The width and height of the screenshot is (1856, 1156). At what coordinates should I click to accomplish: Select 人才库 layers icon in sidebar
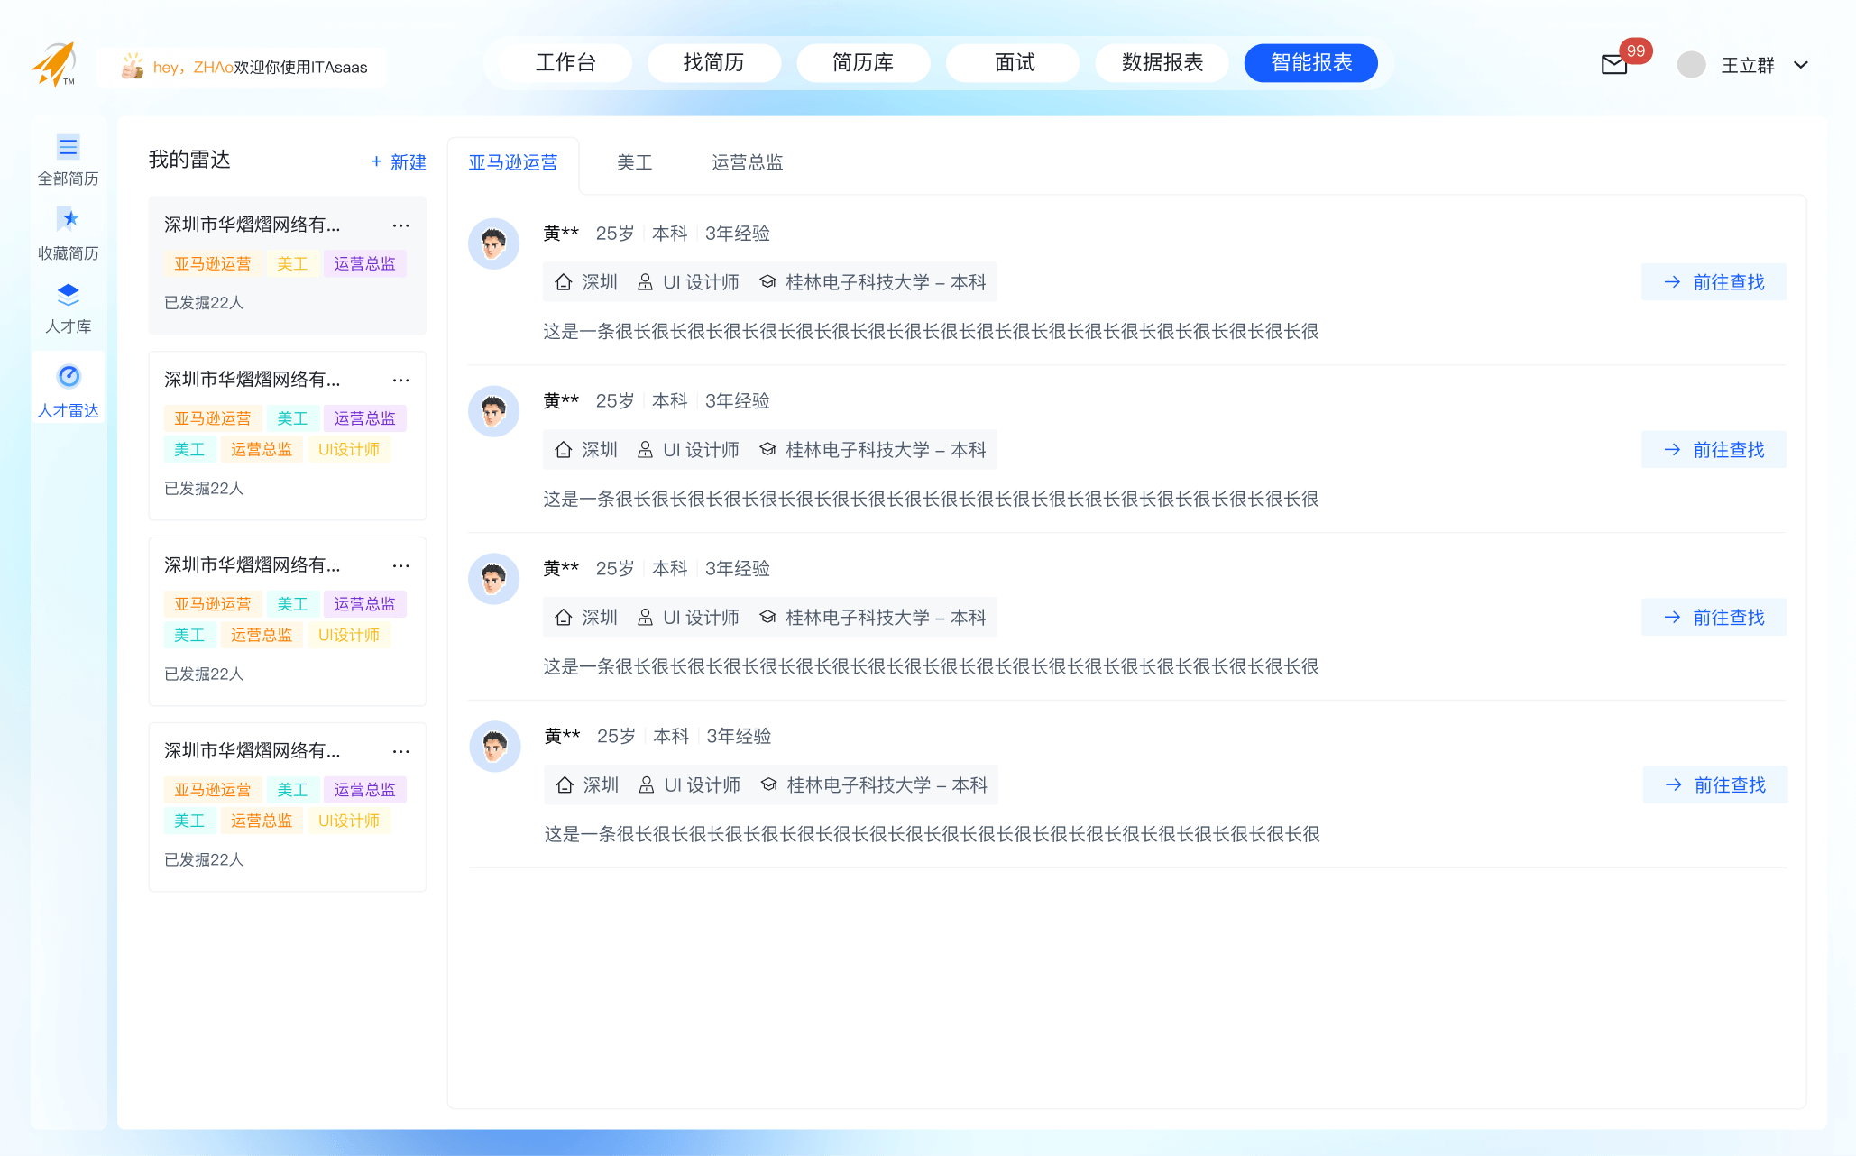pos(68,294)
